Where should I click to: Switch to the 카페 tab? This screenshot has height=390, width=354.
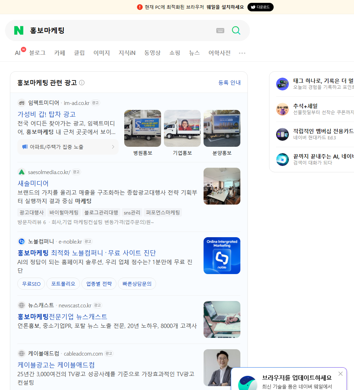(x=59, y=53)
